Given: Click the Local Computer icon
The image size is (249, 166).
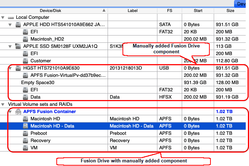Looking at the screenshot, I should click(11, 18).
